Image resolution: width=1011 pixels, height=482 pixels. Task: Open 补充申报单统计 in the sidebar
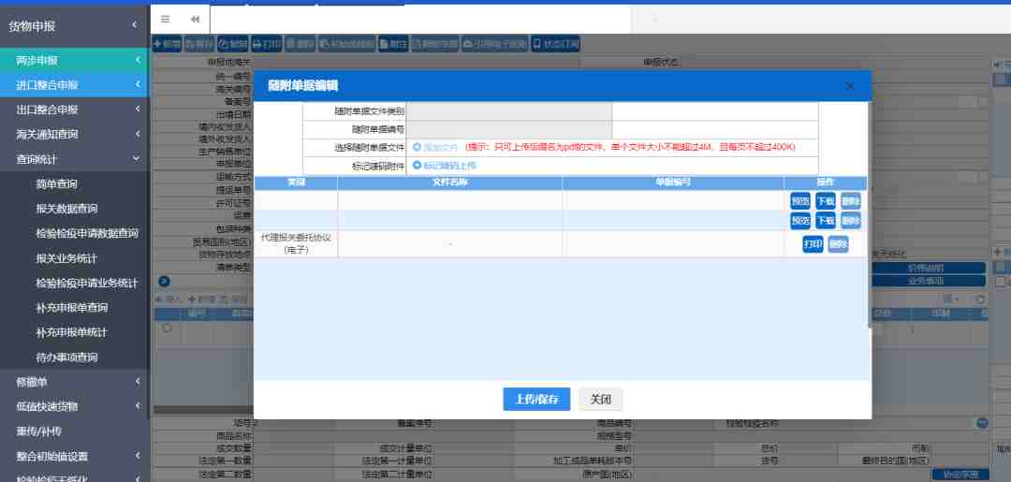coord(72,332)
